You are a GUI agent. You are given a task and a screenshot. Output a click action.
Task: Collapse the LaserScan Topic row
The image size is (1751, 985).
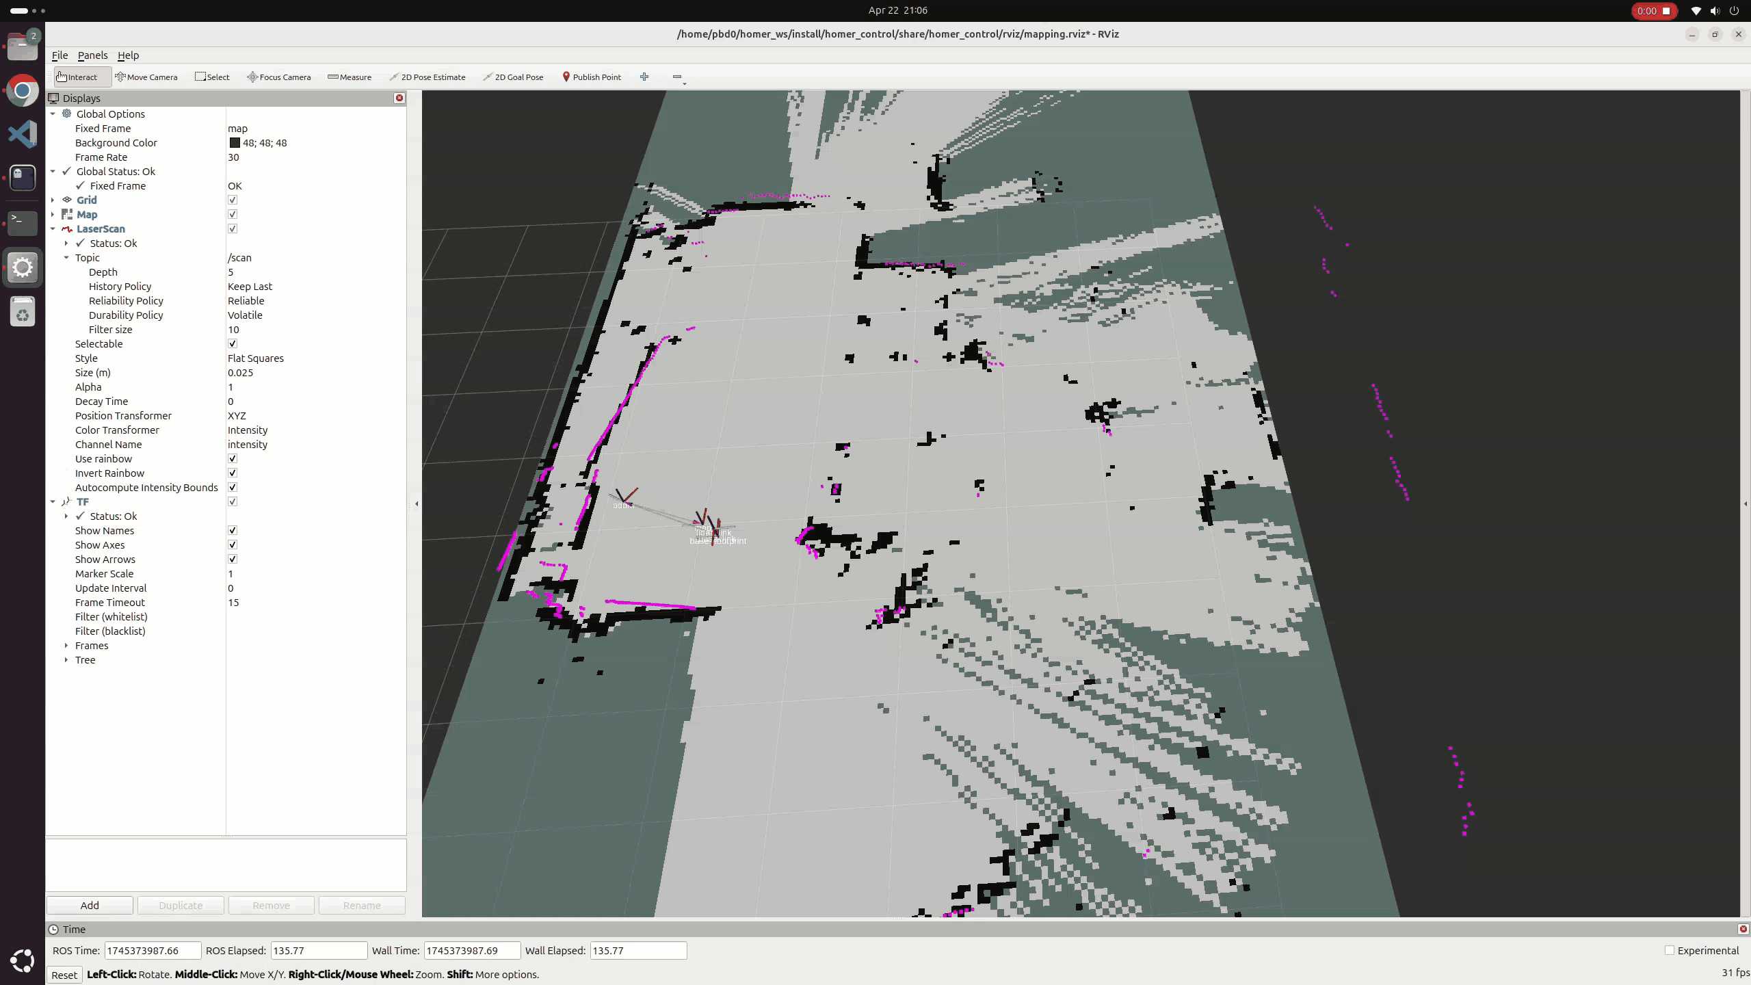click(66, 257)
